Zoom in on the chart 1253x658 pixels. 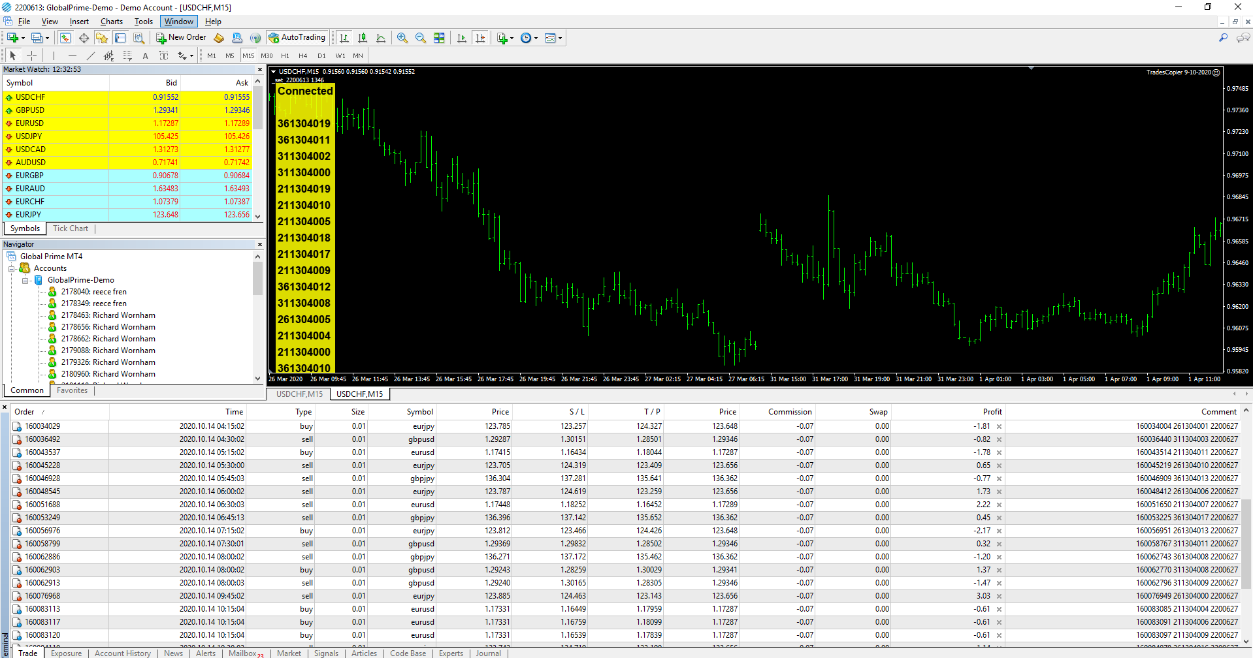[402, 38]
